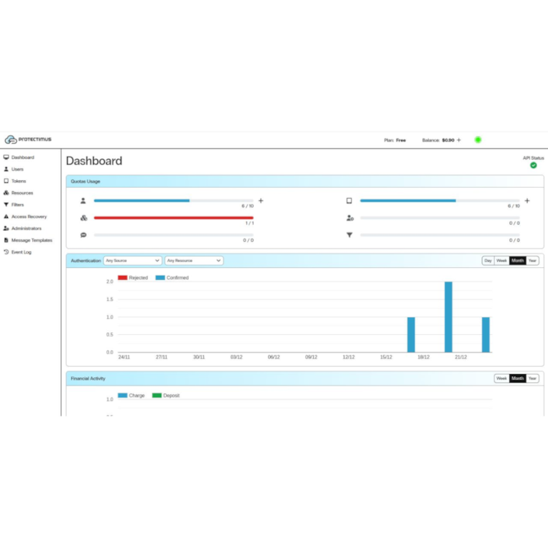Open the Event Log page
Image resolution: width=548 pixels, height=548 pixels.
tap(21, 252)
